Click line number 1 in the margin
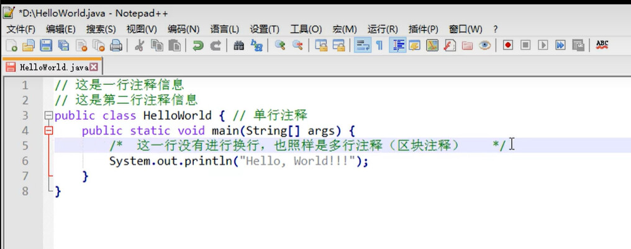 click(25, 85)
